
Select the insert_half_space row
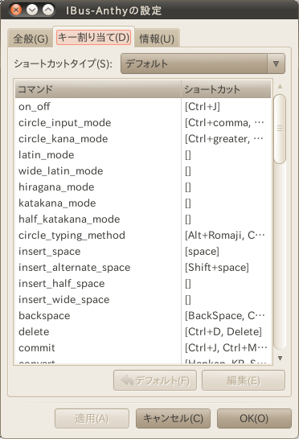143,284
